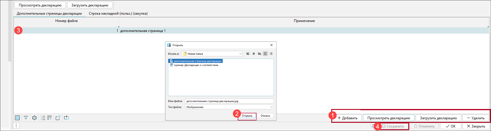The width and height of the screenshot is (491, 131).
Task: Click the numbered list icon in toolbar
Action: [43, 118]
